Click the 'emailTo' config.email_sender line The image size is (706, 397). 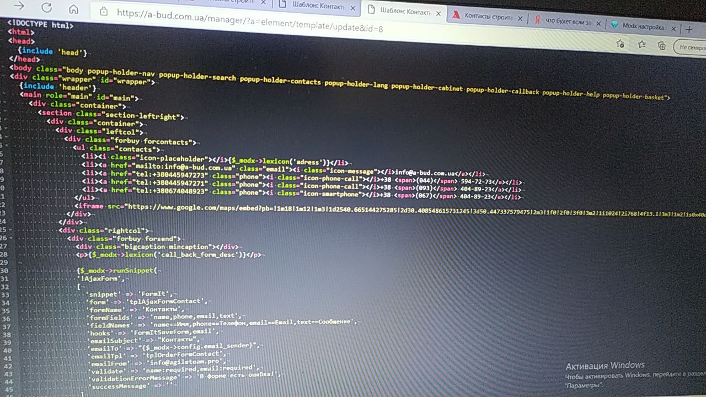pyautogui.click(x=174, y=348)
